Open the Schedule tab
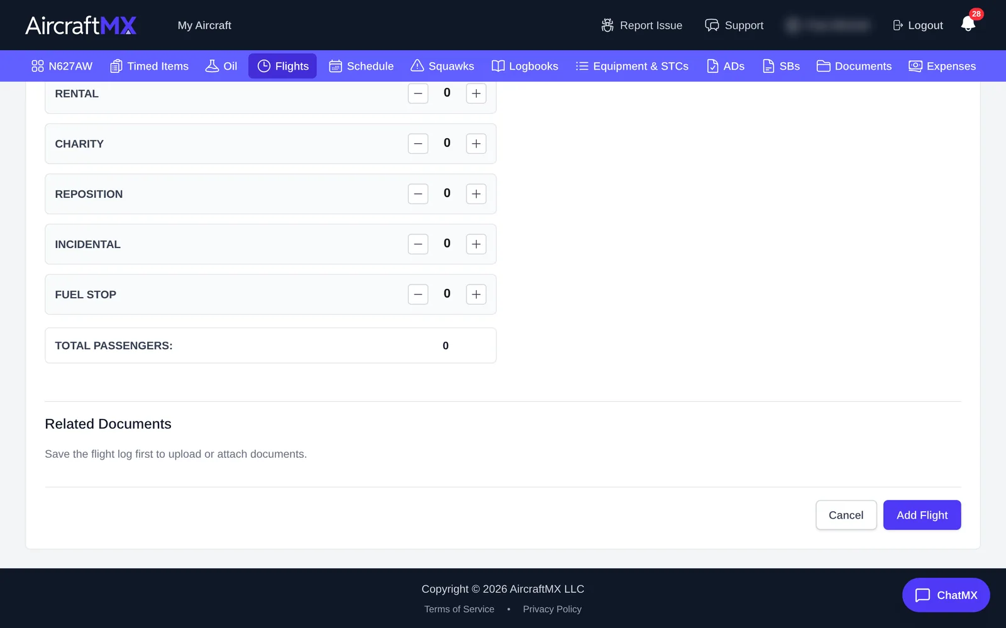Image resolution: width=1006 pixels, height=628 pixels. (x=361, y=66)
